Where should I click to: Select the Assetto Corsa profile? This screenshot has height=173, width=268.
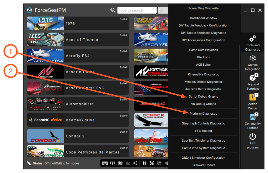coord(78,72)
